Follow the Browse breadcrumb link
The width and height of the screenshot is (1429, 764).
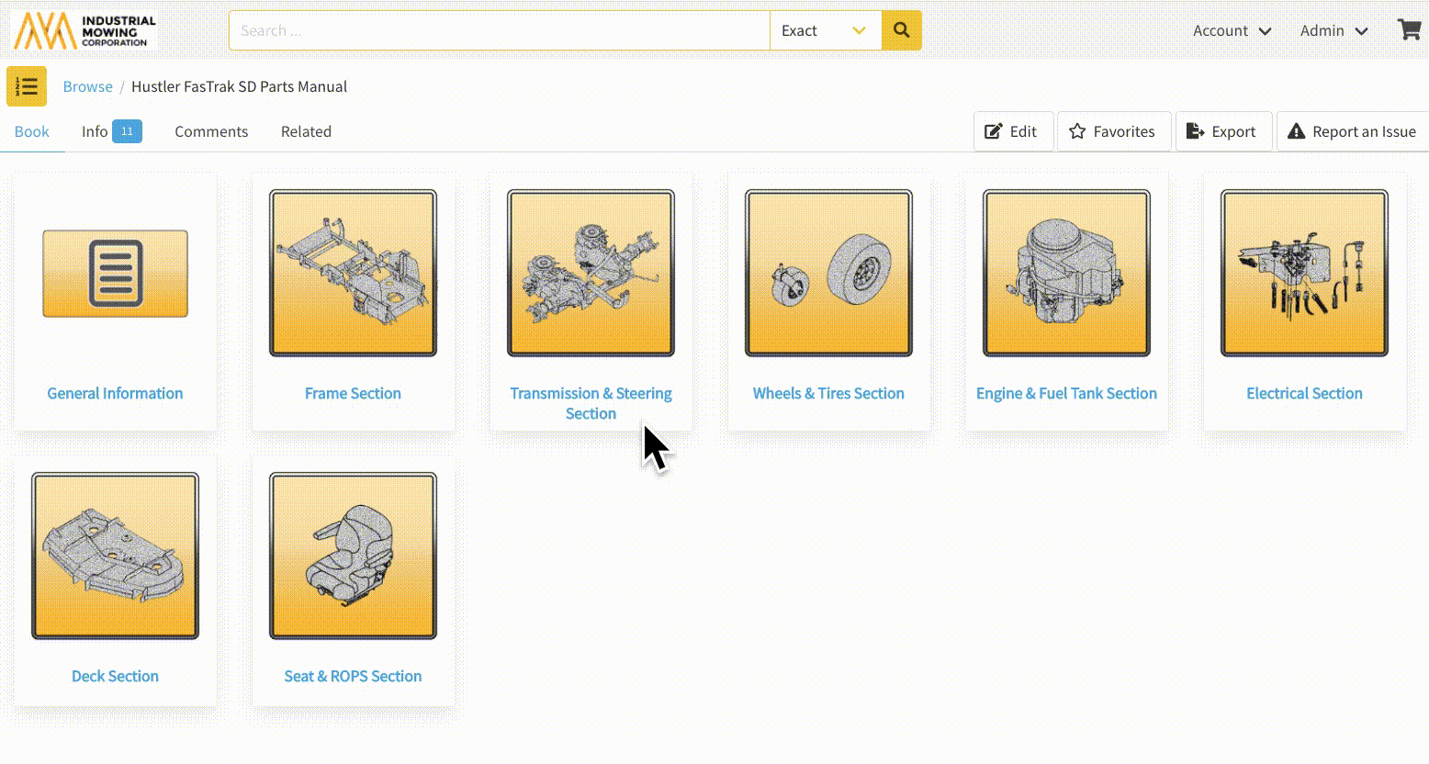point(87,86)
